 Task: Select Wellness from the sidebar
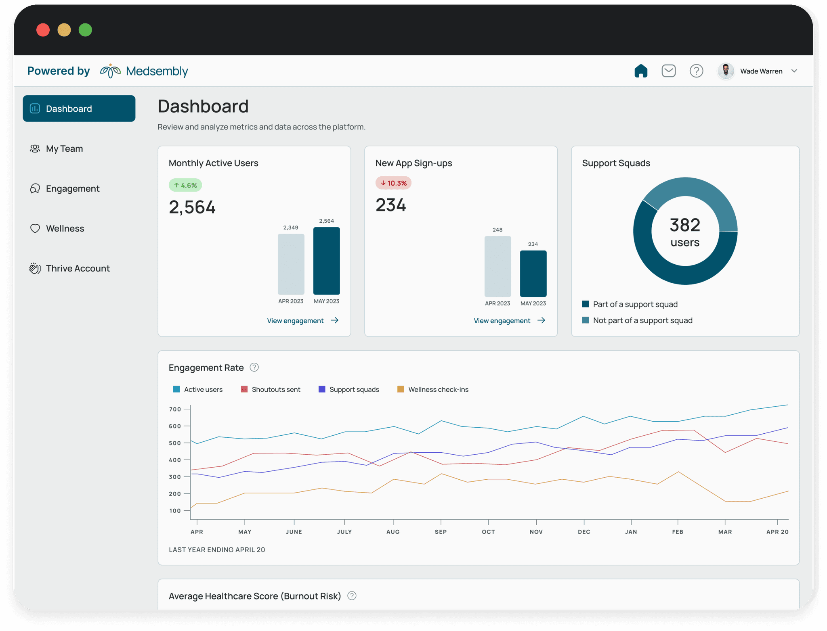(x=65, y=229)
